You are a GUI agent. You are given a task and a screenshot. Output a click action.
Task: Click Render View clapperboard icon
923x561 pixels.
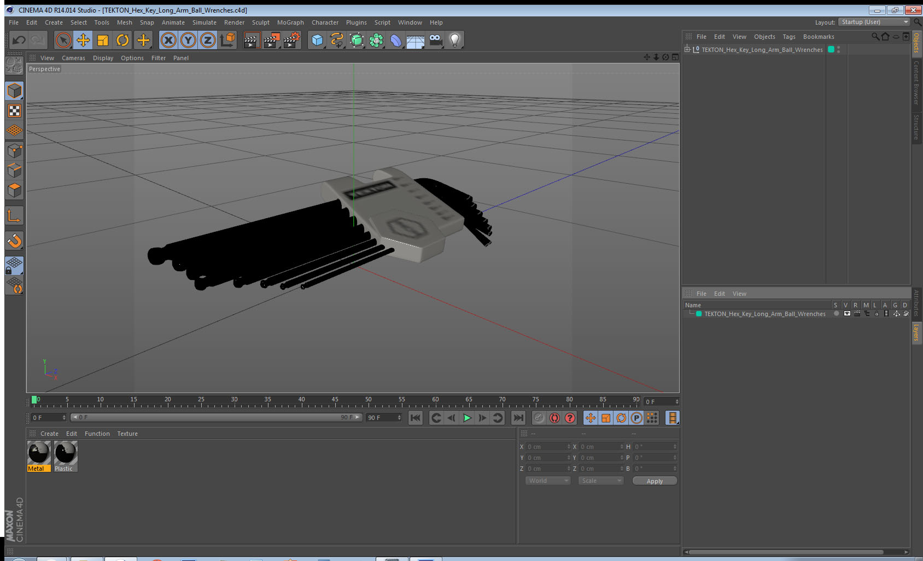pos(252,40)
